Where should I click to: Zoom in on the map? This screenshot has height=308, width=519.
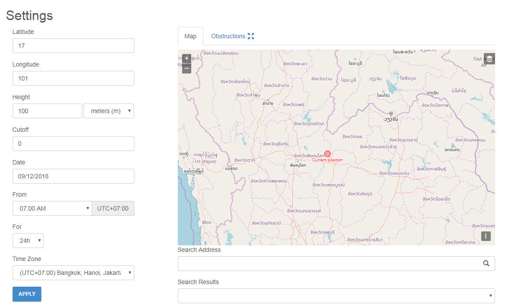(186, 57)
